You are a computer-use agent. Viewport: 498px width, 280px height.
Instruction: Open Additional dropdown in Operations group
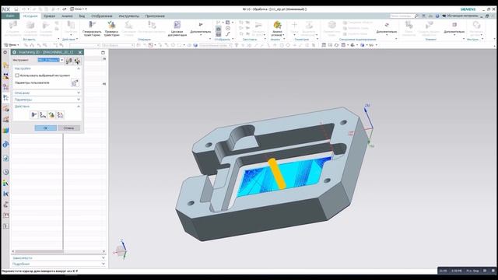tap(201, 29)
